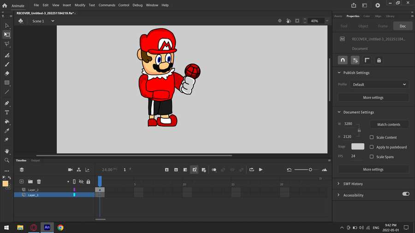
Task: Click More settings under Publish Settings
Action: point(373,98)
